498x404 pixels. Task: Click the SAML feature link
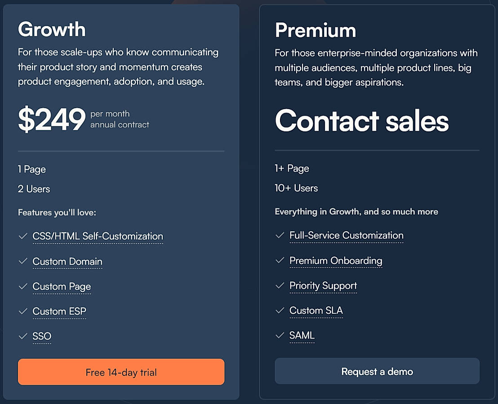[x=302, y=335]
